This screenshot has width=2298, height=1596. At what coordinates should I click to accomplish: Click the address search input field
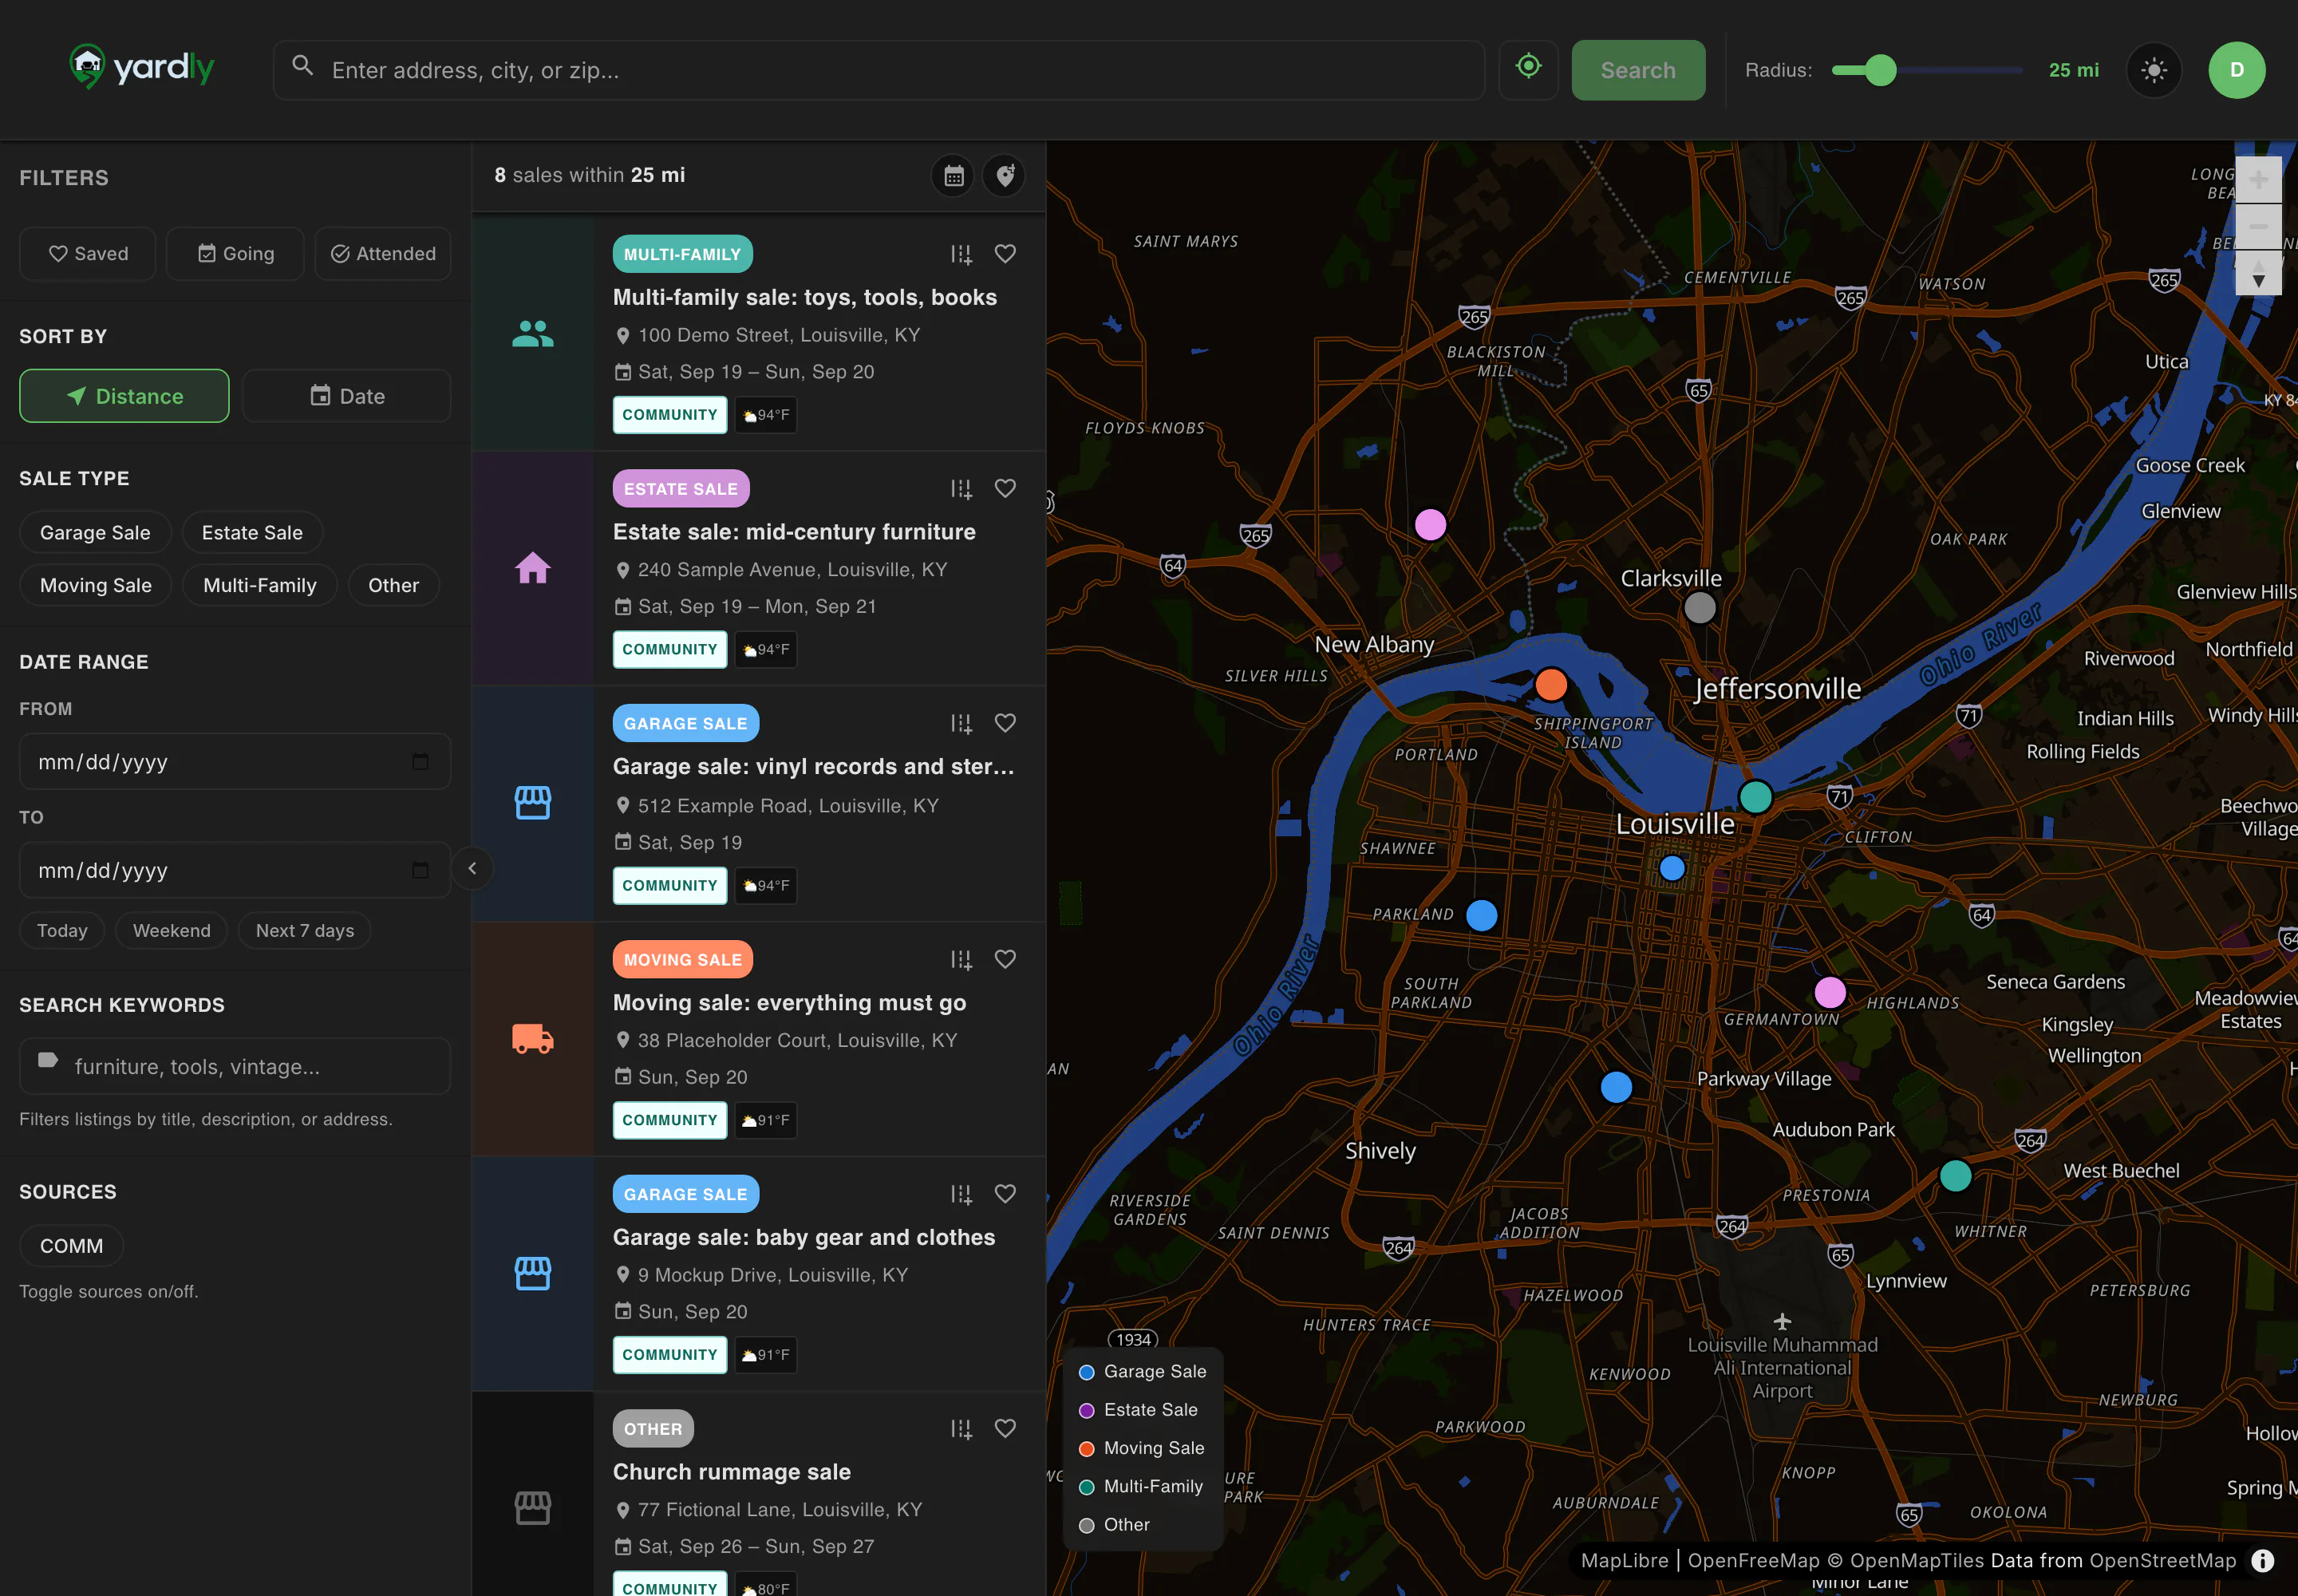[878, 70]
